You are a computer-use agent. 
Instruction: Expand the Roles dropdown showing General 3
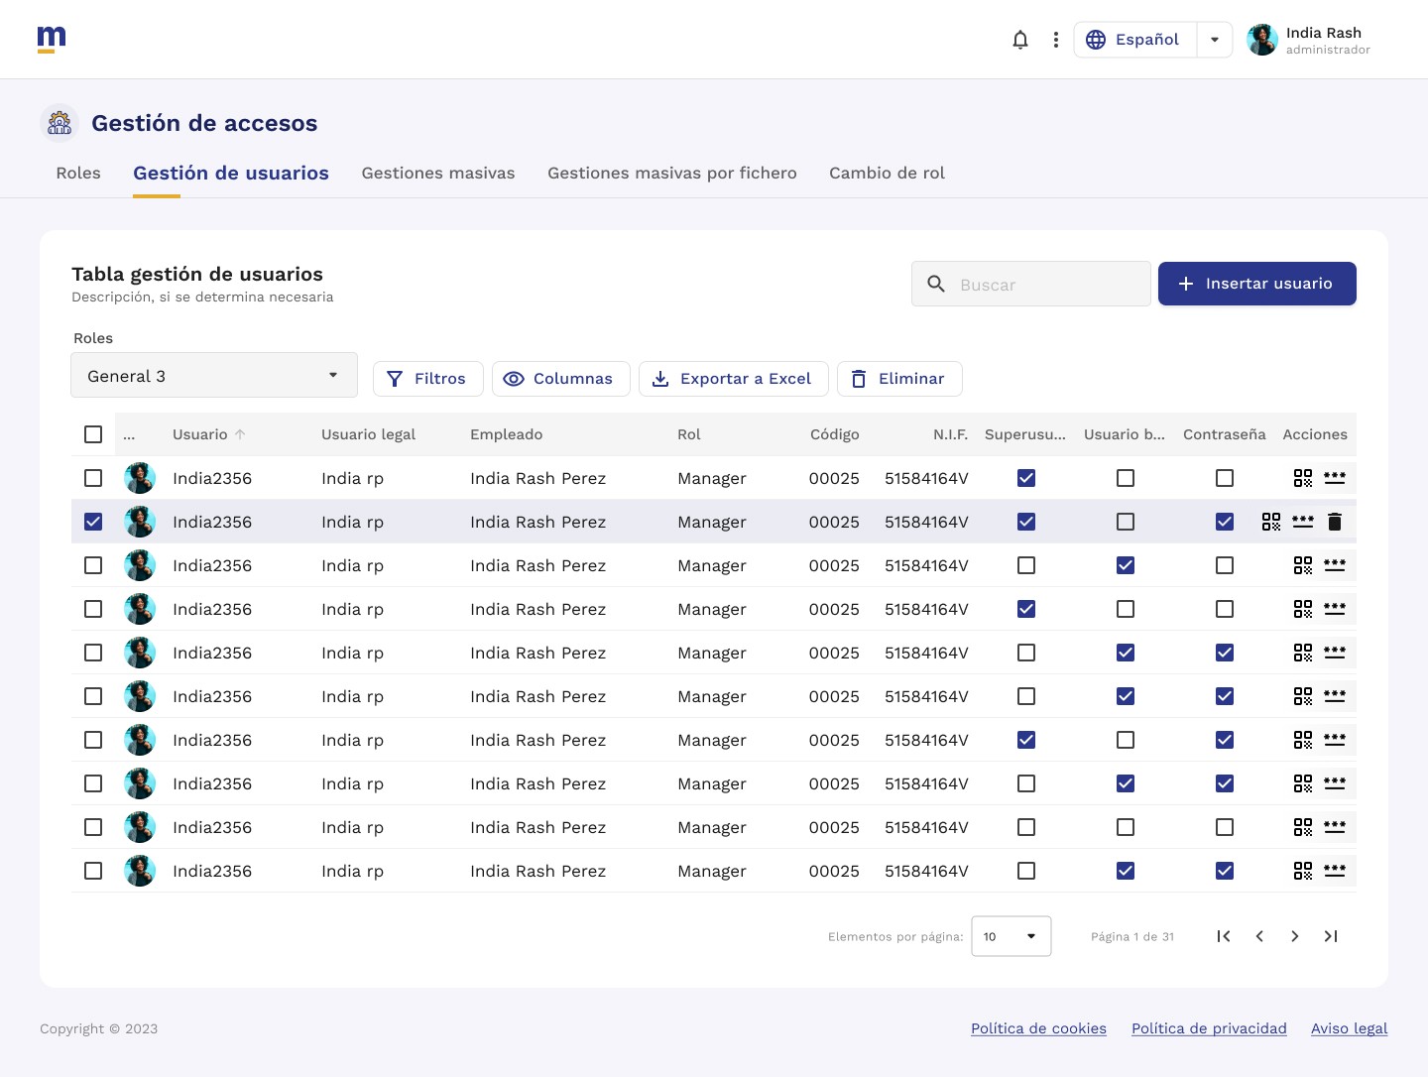point(214,375)
